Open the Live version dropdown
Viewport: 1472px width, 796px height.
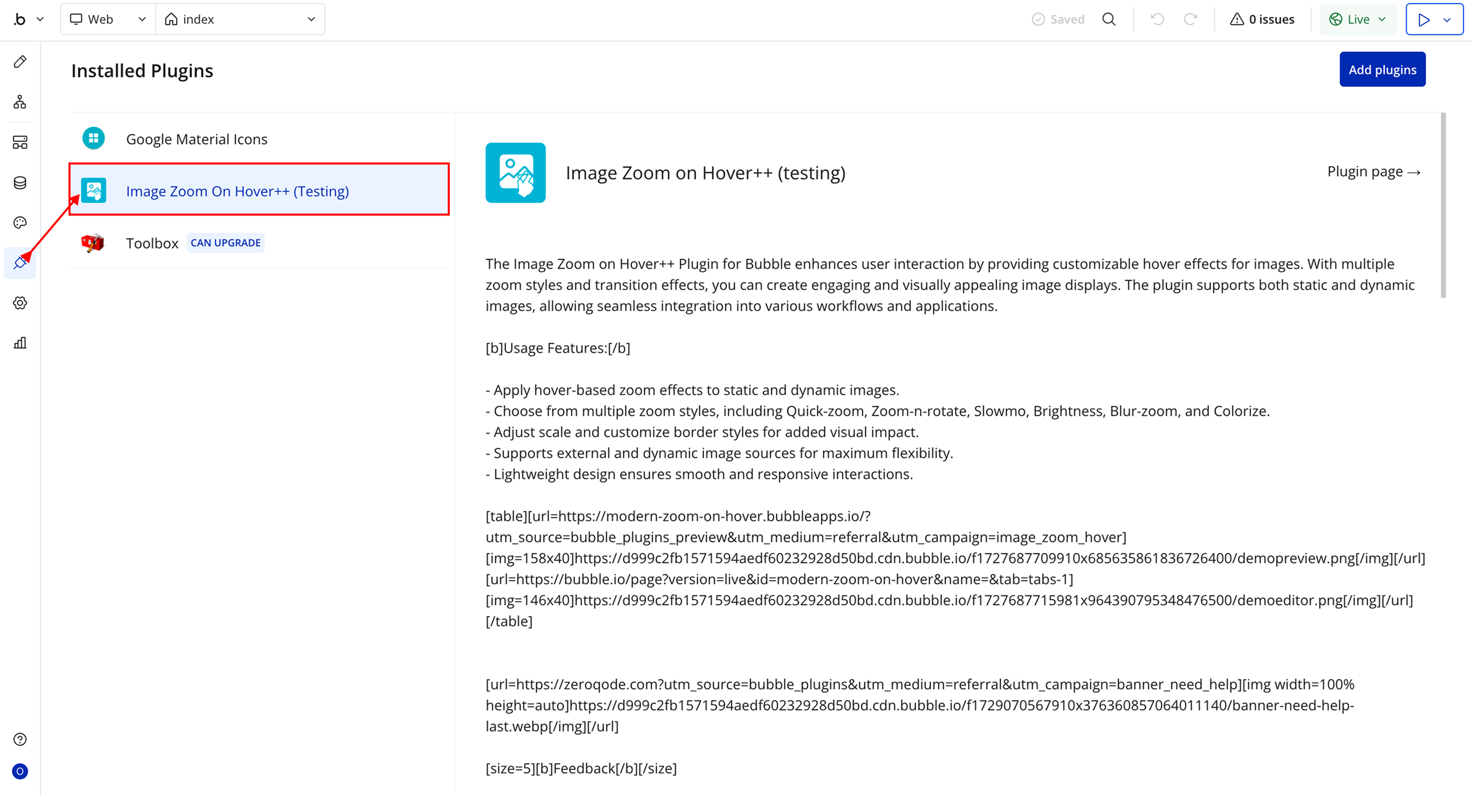pos(1358,19)
